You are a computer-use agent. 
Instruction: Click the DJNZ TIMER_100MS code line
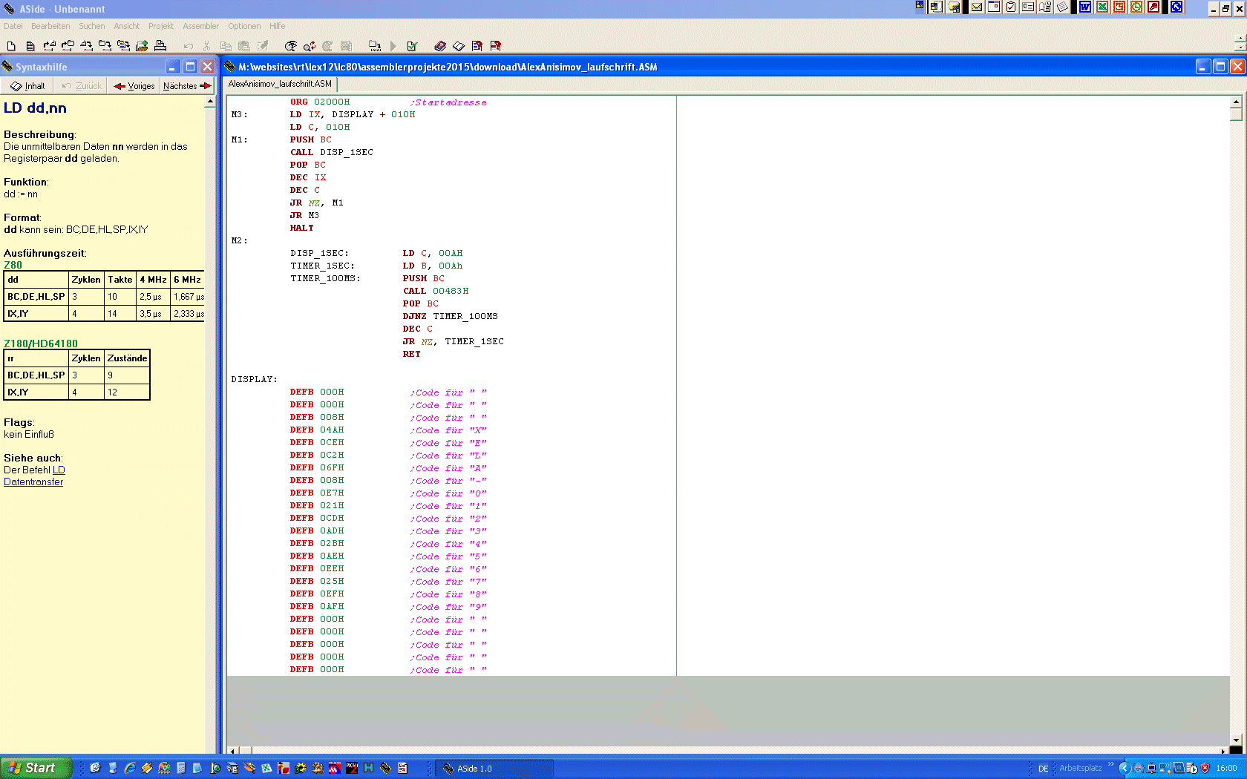pos(450,316)
